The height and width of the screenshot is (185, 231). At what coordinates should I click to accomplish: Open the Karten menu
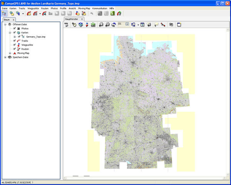13,8
